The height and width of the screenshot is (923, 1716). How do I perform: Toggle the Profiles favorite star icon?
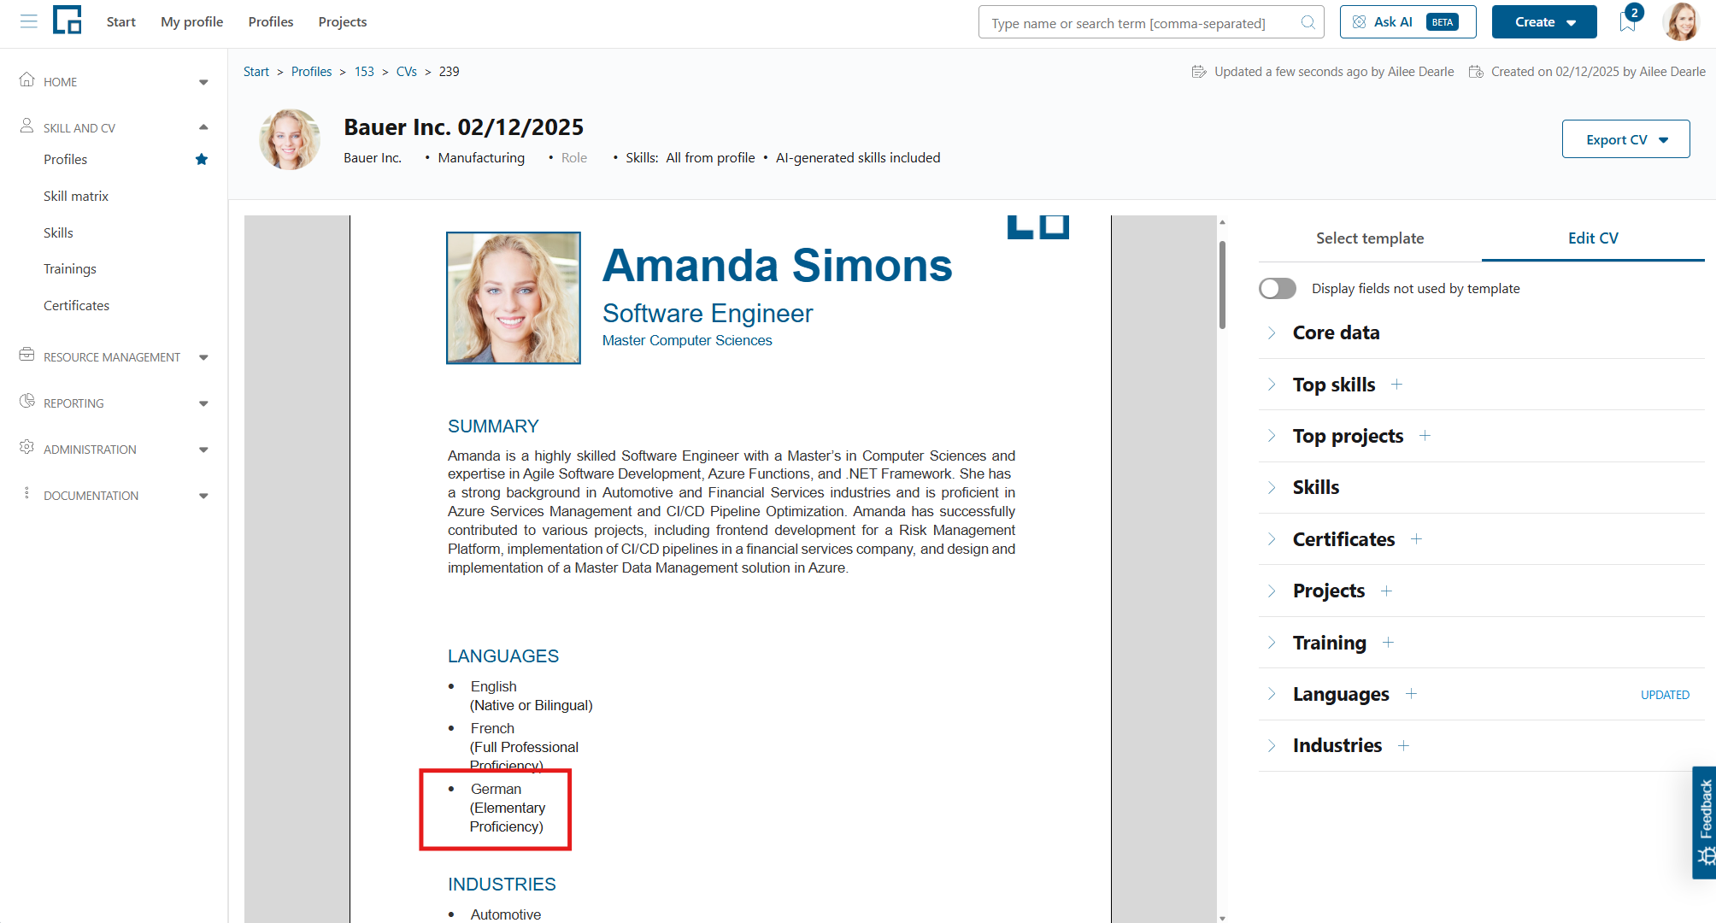tap(202, 159)
